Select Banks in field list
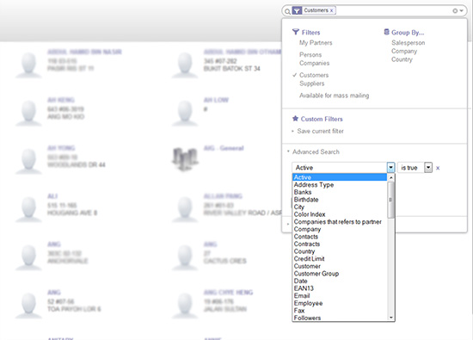This screenshot has height=340, width=473. pos(340,192)
